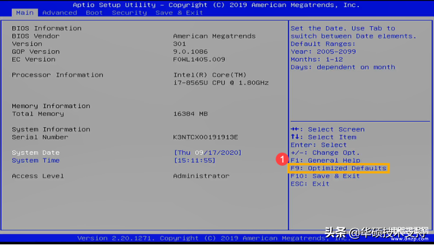Screen dimensions: 434x246
Task: Click help text 'Months: 1-12'
Action: (317, 59)
